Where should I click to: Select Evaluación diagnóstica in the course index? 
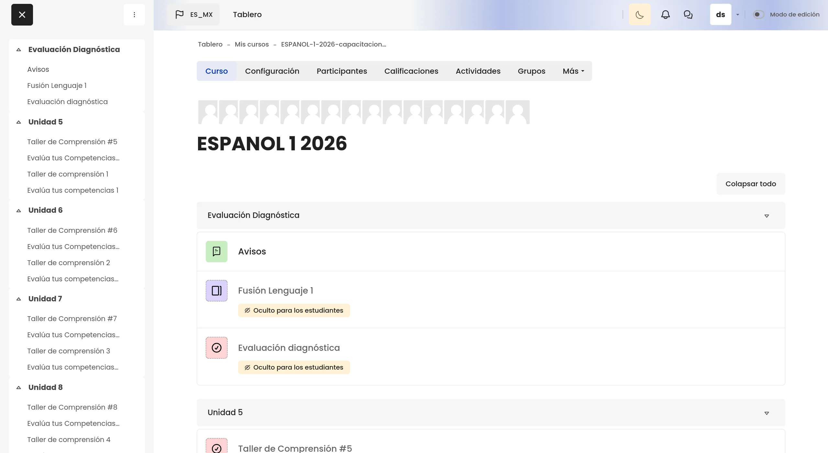point(67,102)
